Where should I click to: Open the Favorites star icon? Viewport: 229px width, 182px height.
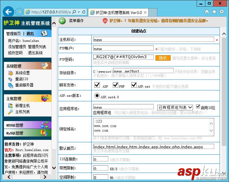click(x=214, y=12)
